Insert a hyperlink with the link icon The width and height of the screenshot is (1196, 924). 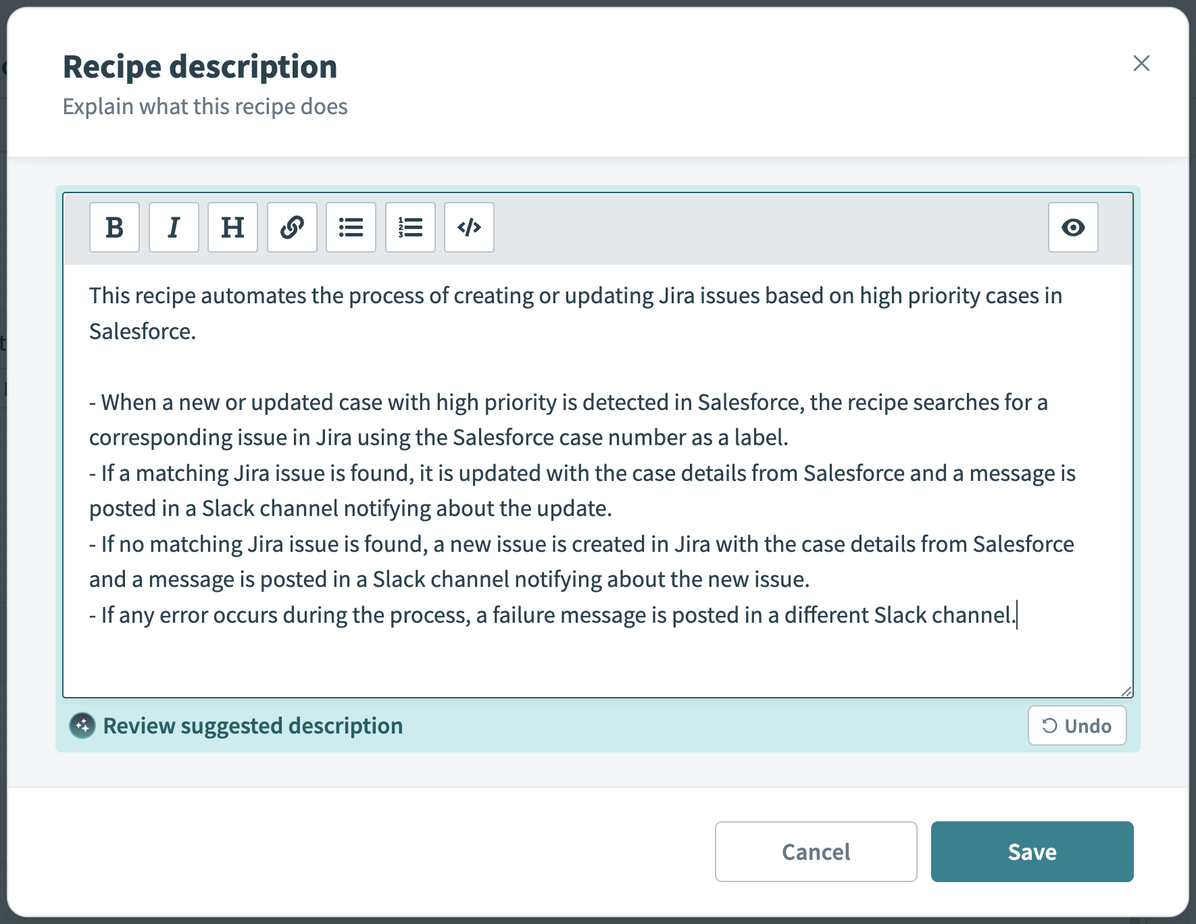(x=292, y=228)
